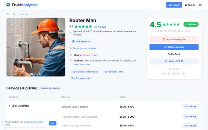Rate five stars in the rate-us row

coord(183,73)
